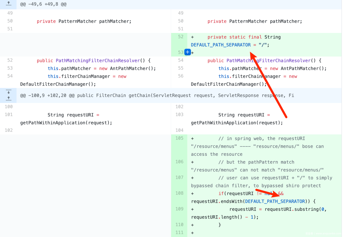346x237 pixels.
Task: Click the first hunk header @@ -49,6 +49,8 @@
Action: point(43,4)
